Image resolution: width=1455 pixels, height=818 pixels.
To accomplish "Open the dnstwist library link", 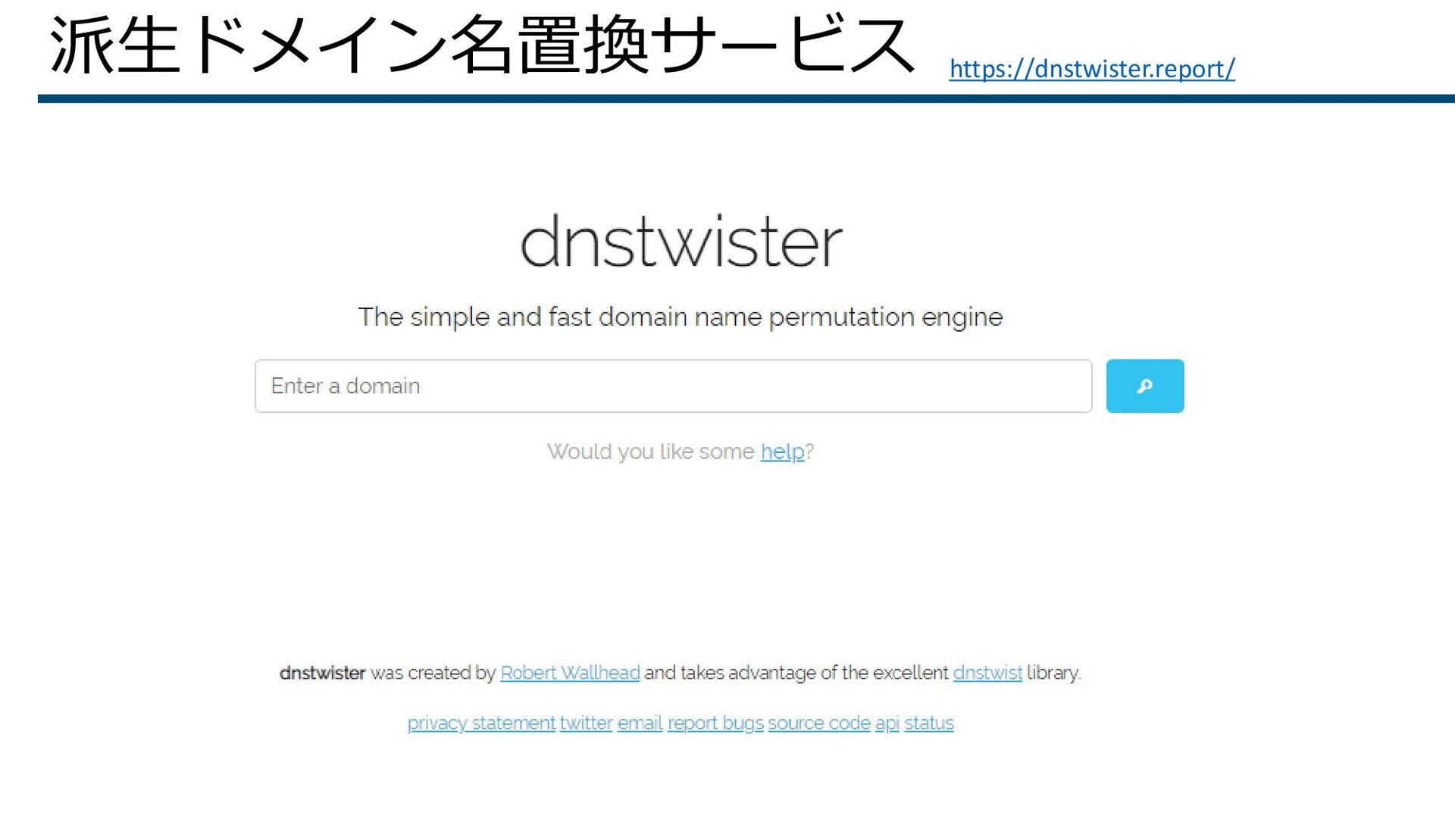I will [x=987, y=673].
